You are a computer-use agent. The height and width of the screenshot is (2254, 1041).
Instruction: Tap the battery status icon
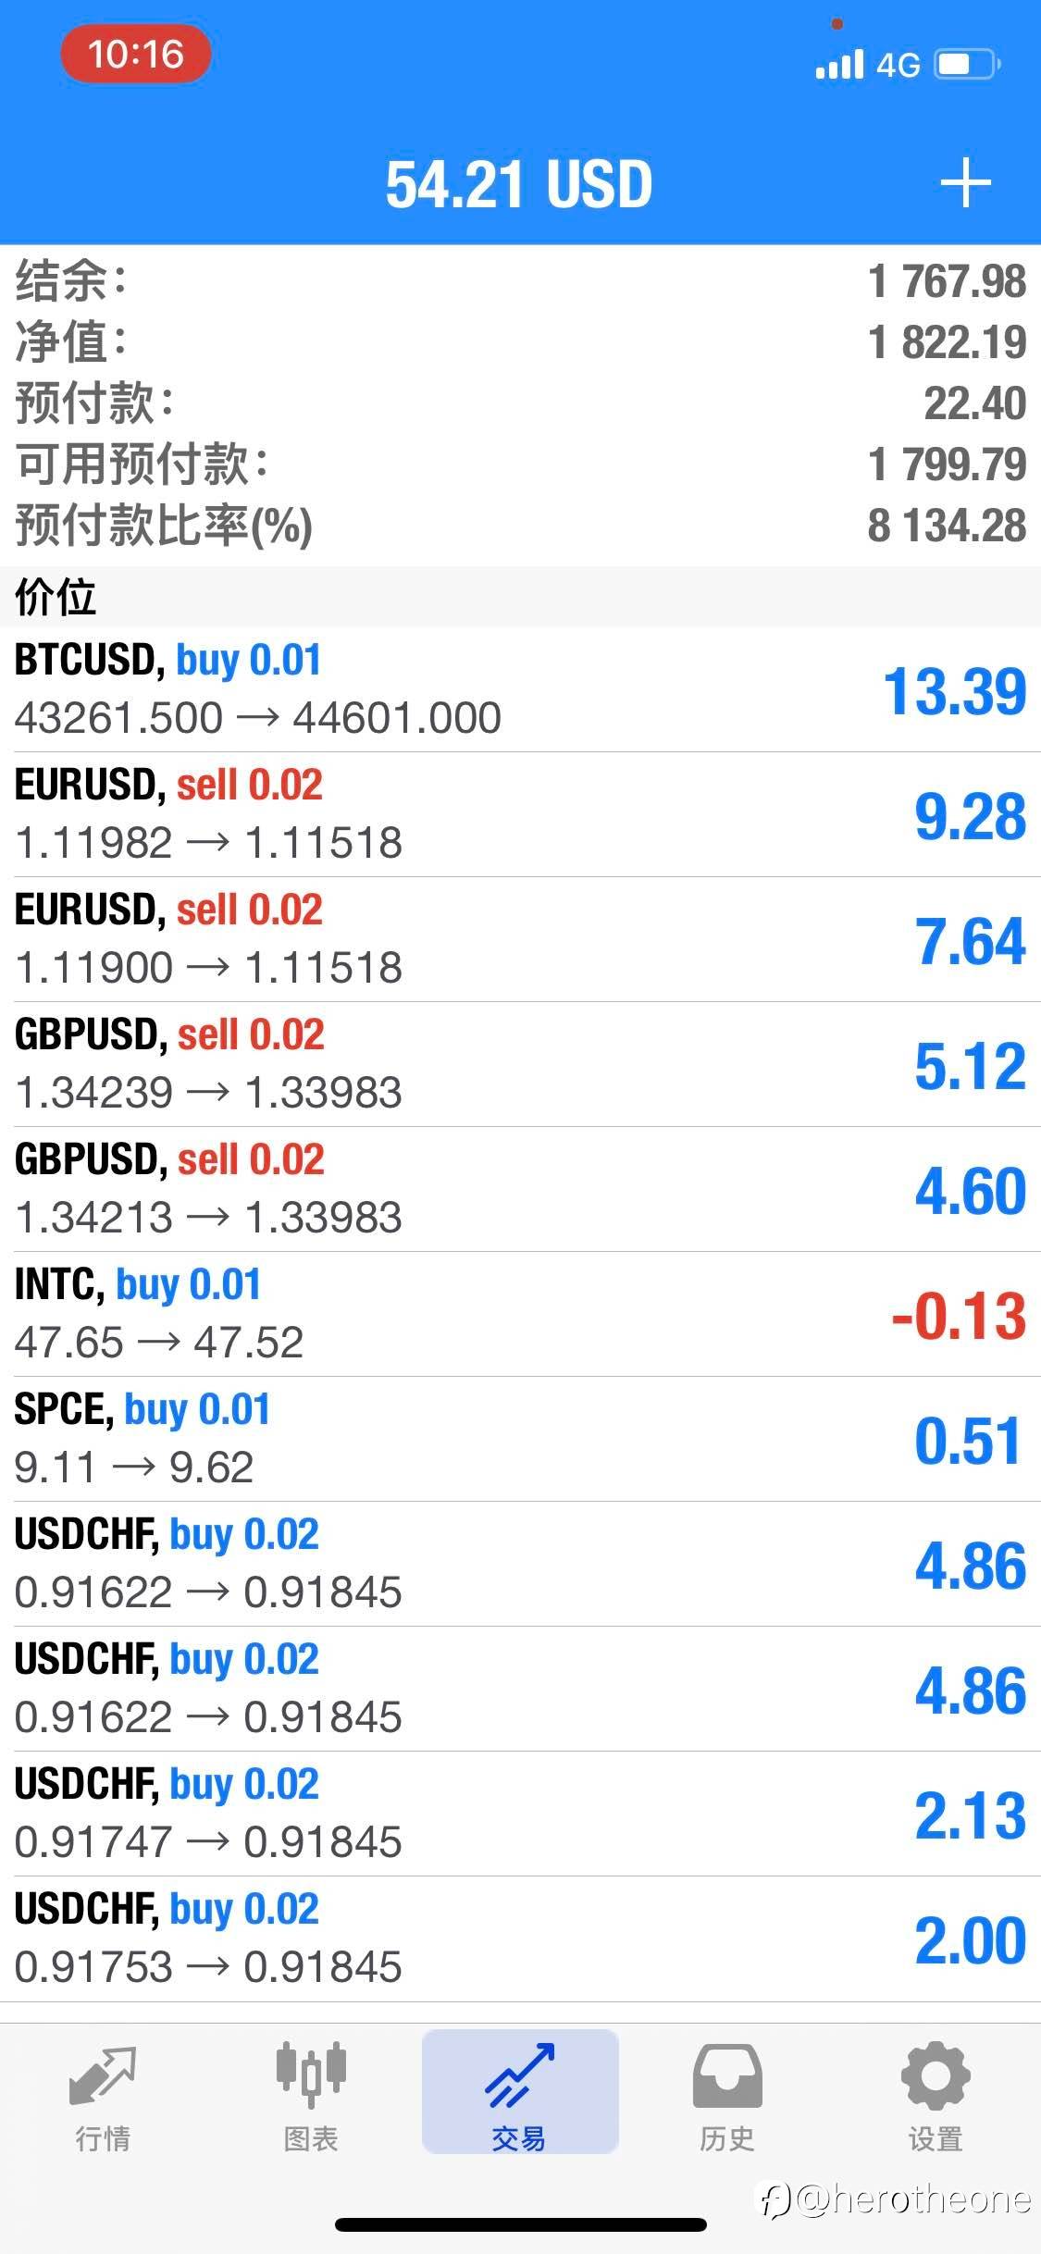click(x=968, y=65)
